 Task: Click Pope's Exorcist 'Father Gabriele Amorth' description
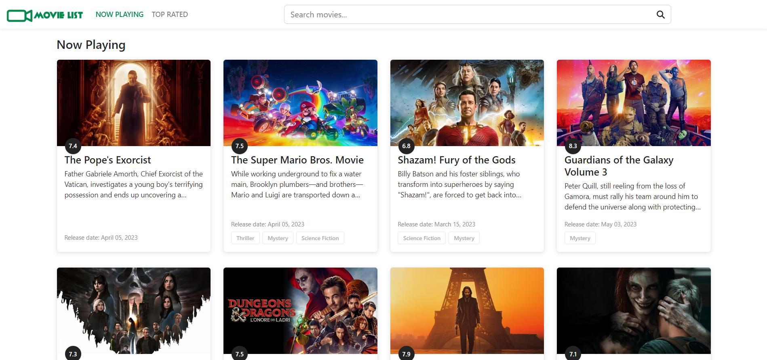pyautogui.click(x=134, y=184)
